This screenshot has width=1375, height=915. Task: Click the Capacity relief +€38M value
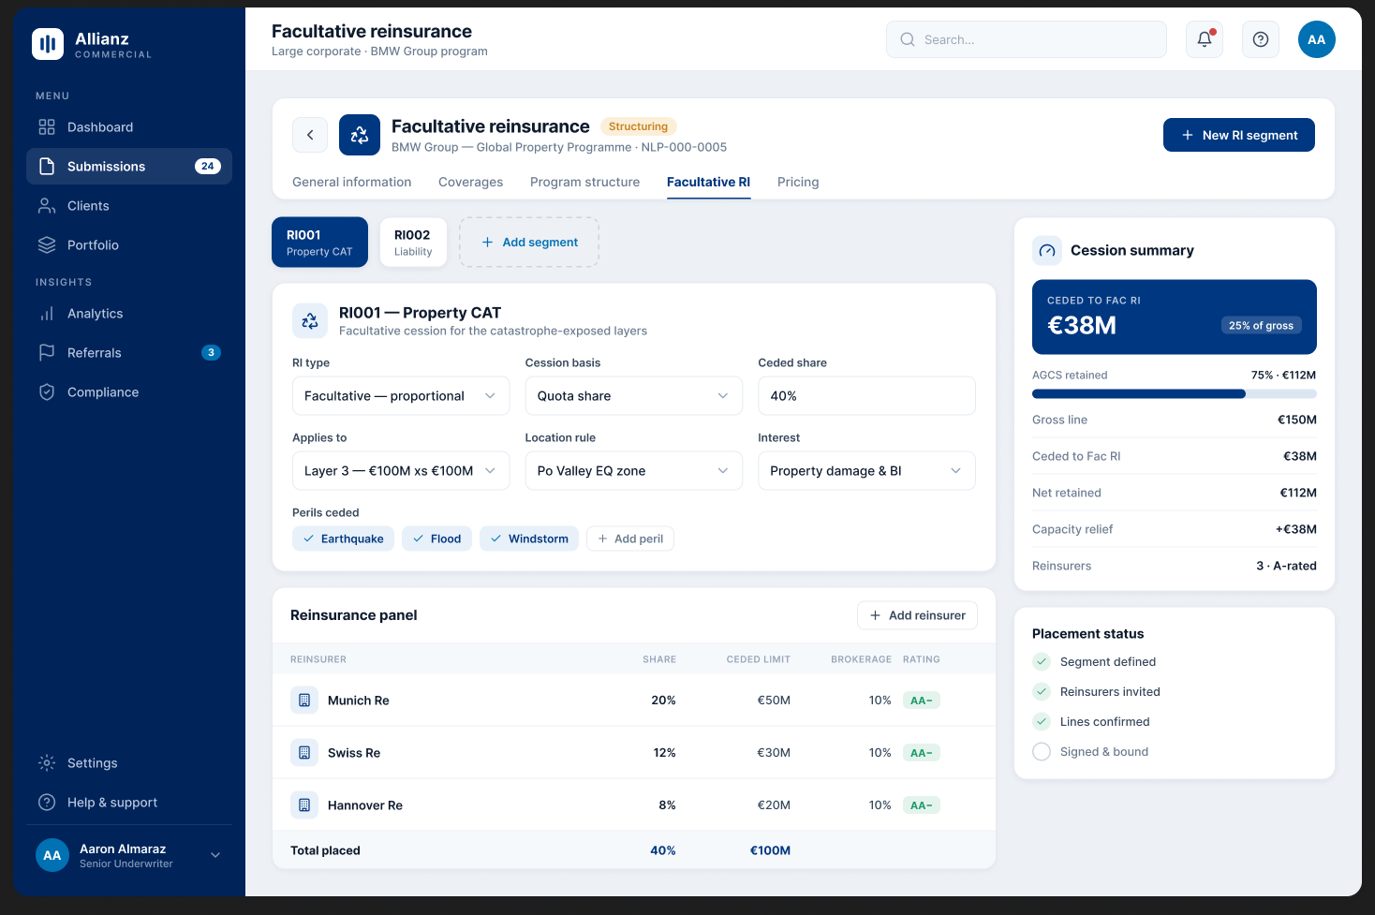1296,529
